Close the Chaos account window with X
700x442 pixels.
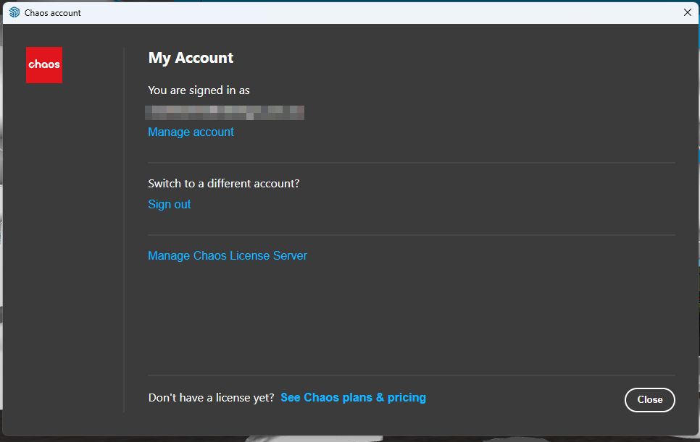coord(687,12)
